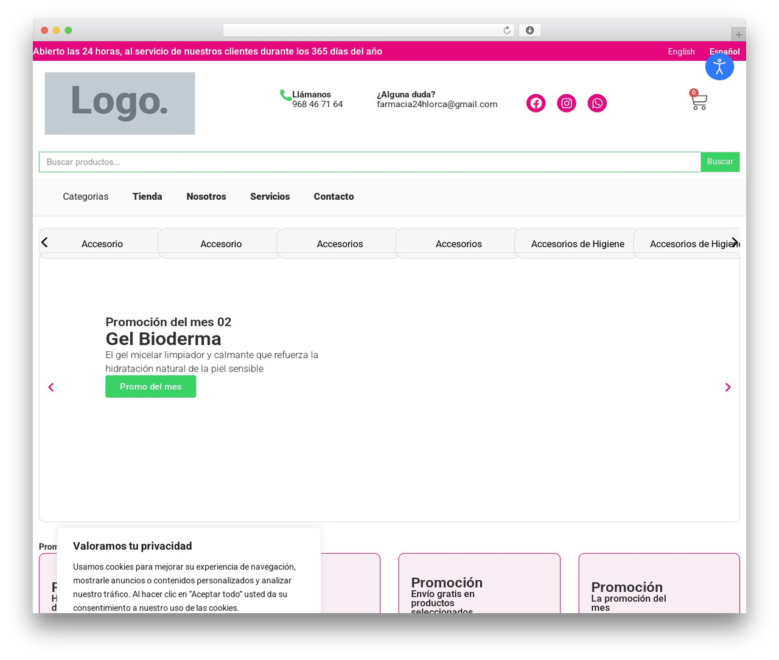This screenshot has width=779, height=660.
Task: Click the Llámanos label
Action: (312, 94)
